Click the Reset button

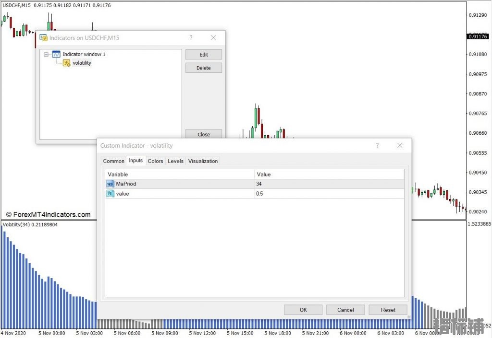pyautogui.click(x=388, y=310)
